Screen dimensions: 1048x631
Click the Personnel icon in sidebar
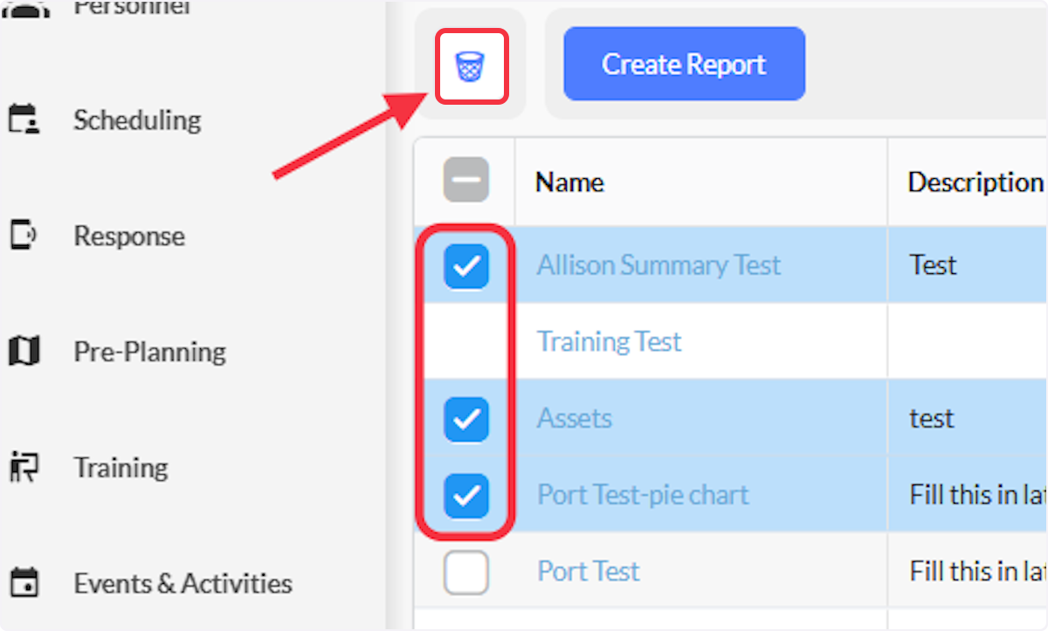pyautogui.click(x=24, y=7)
